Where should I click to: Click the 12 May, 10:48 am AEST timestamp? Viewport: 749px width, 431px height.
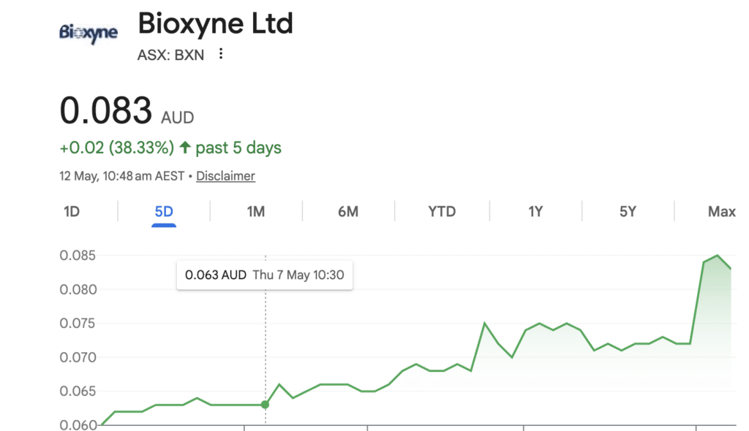tap(122, 176)
